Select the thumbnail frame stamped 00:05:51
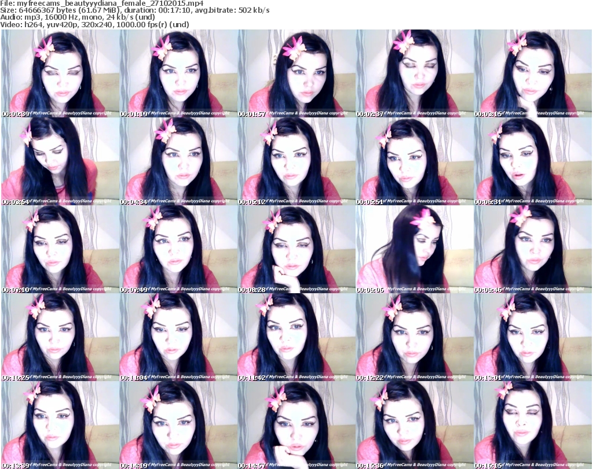Viewport: 593px width, 469px height. pyautogui.click(x=415, y=161)
